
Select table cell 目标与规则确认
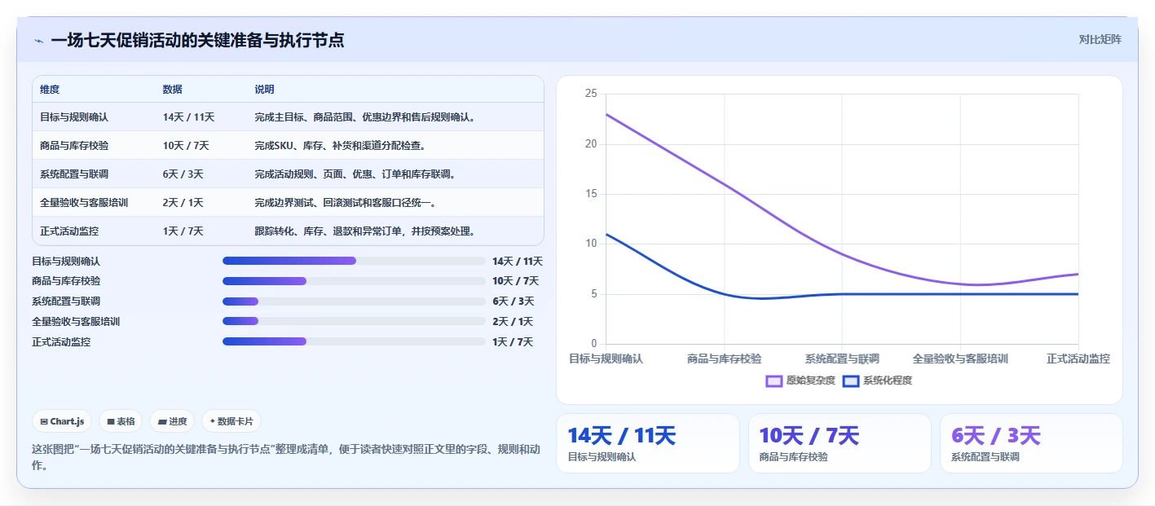pyautogui.click(x=74, y=117)
